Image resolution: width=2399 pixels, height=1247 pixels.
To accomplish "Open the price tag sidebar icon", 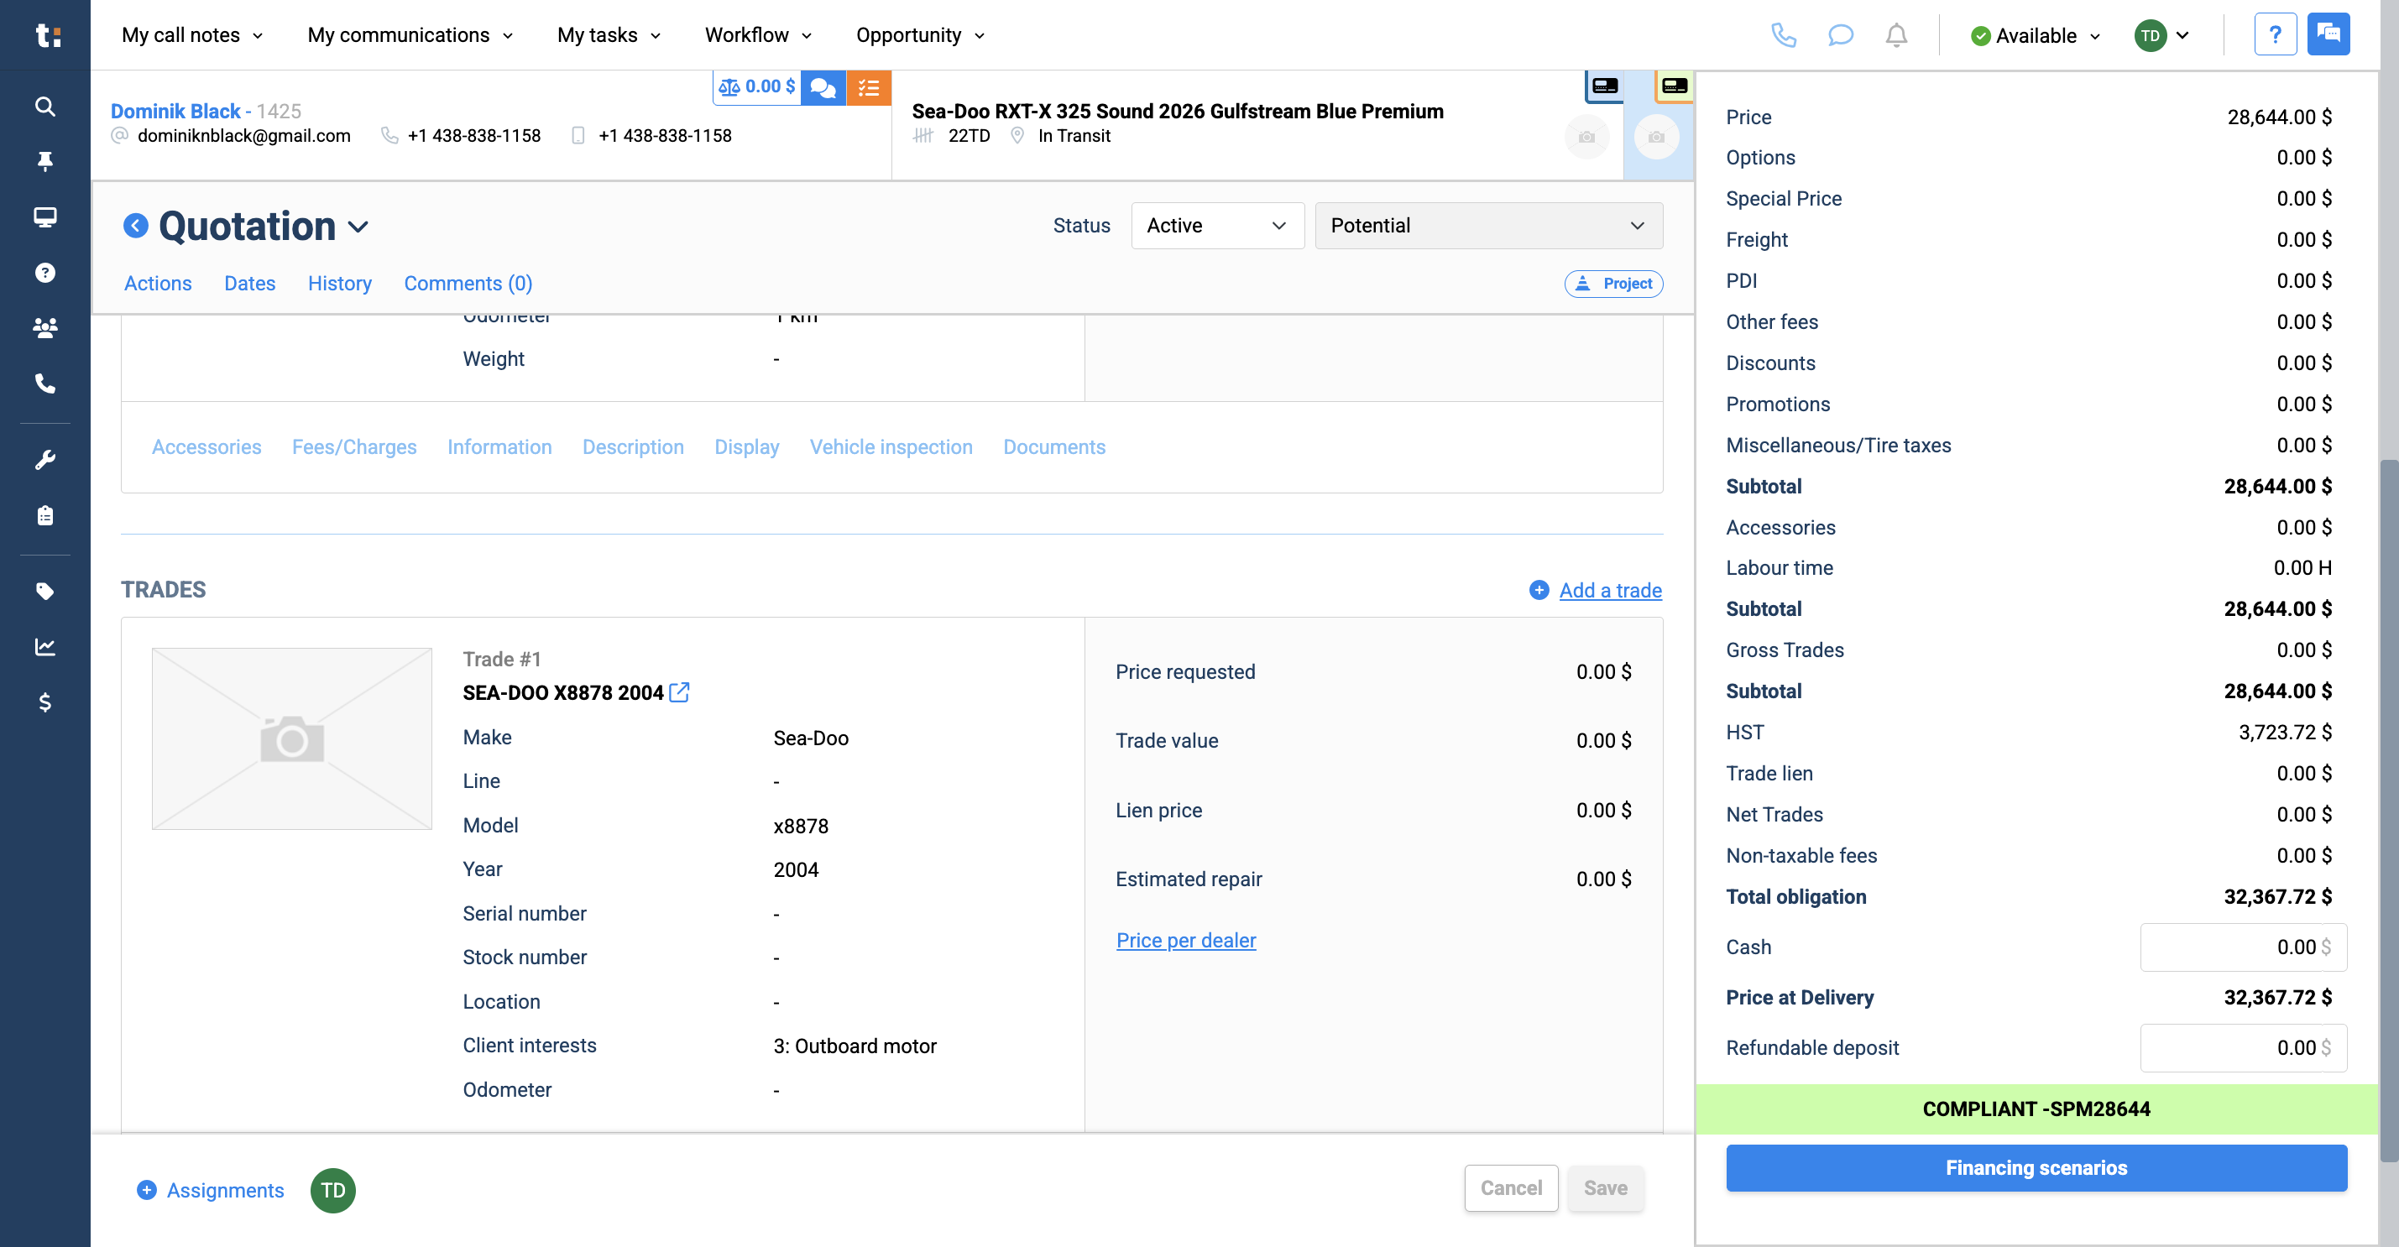I will coord(44,592).
